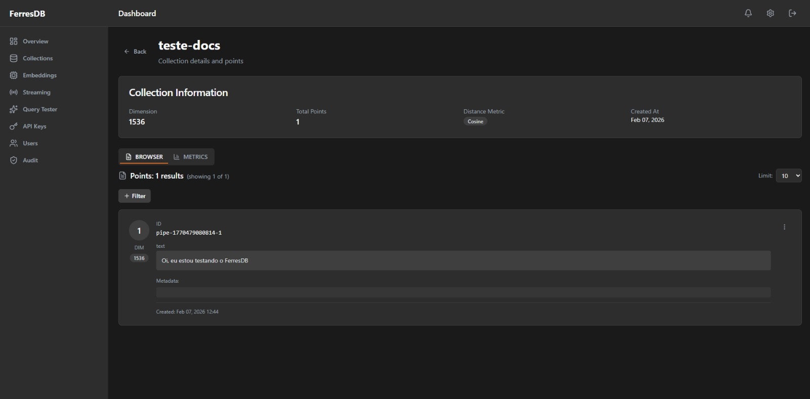The width and height of the screenshot is (810, 399).
Task: Click text 'Oi, eu estou testando o FerresDB'
Action: point(205,260)
